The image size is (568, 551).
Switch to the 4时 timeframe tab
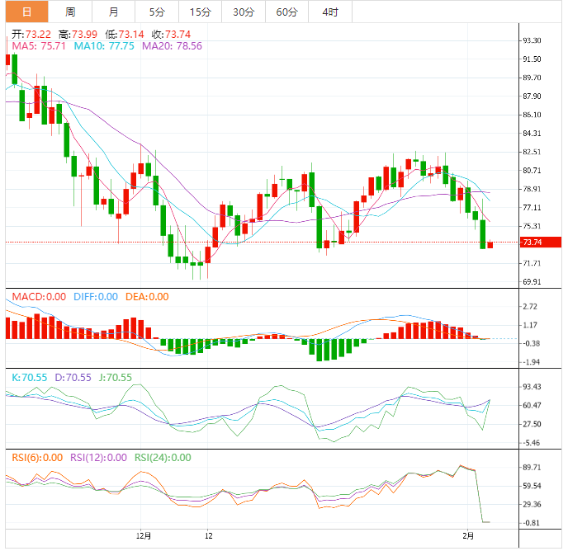[x=330, y=12]
